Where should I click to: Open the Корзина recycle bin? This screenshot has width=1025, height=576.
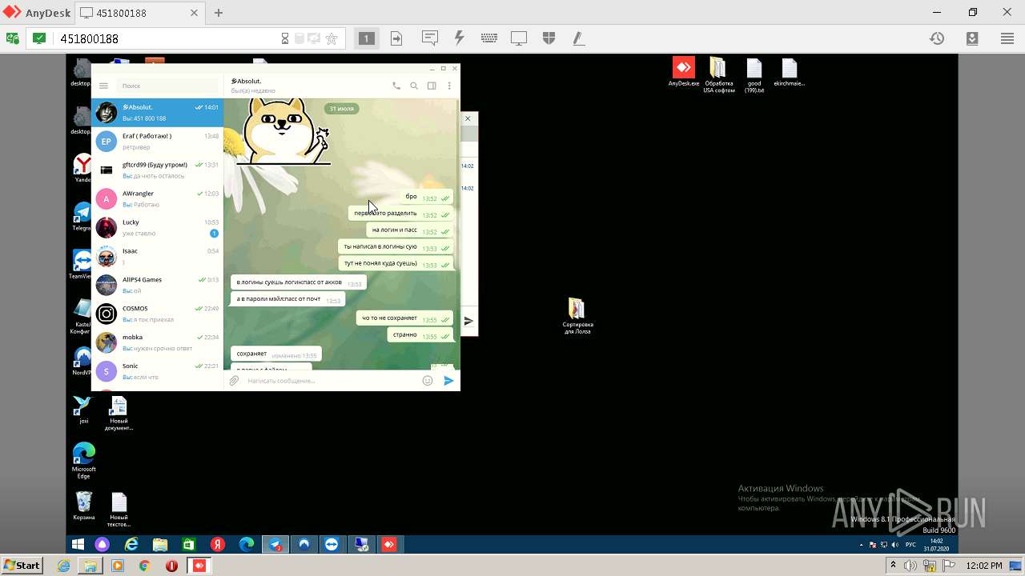(84, 506)
